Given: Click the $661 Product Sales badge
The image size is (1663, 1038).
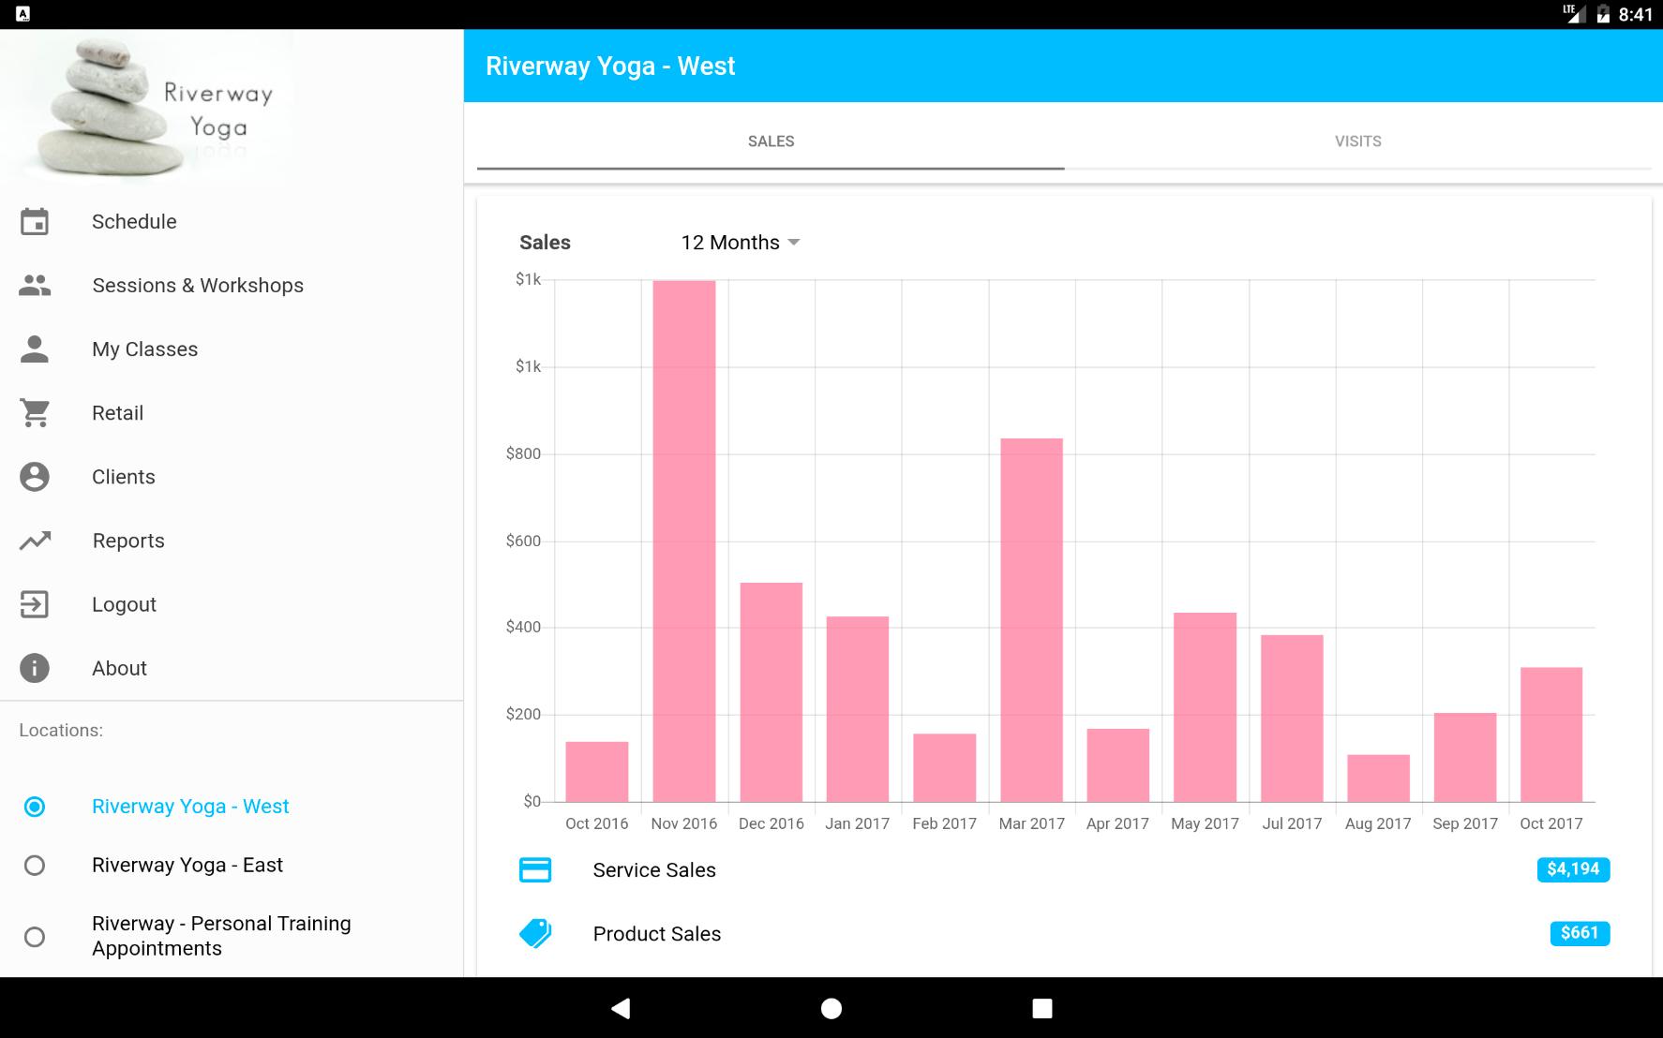Looking at the screenshot, I should 1580,933.
